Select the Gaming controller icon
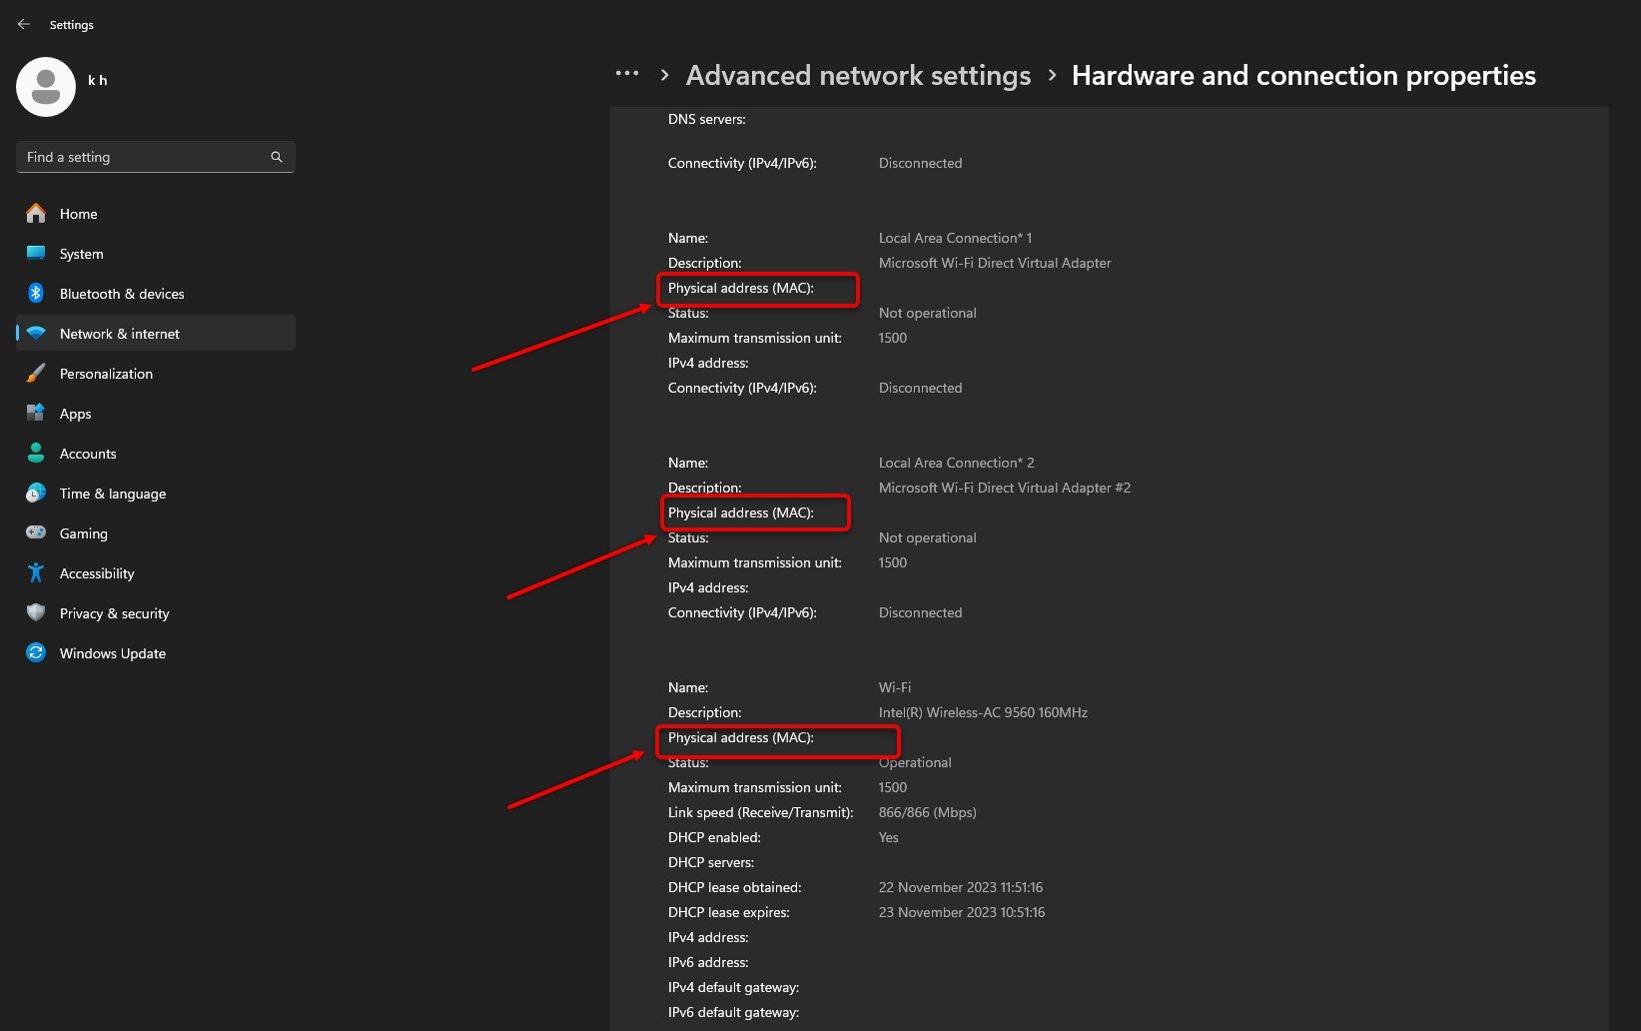 coord(35,532)
